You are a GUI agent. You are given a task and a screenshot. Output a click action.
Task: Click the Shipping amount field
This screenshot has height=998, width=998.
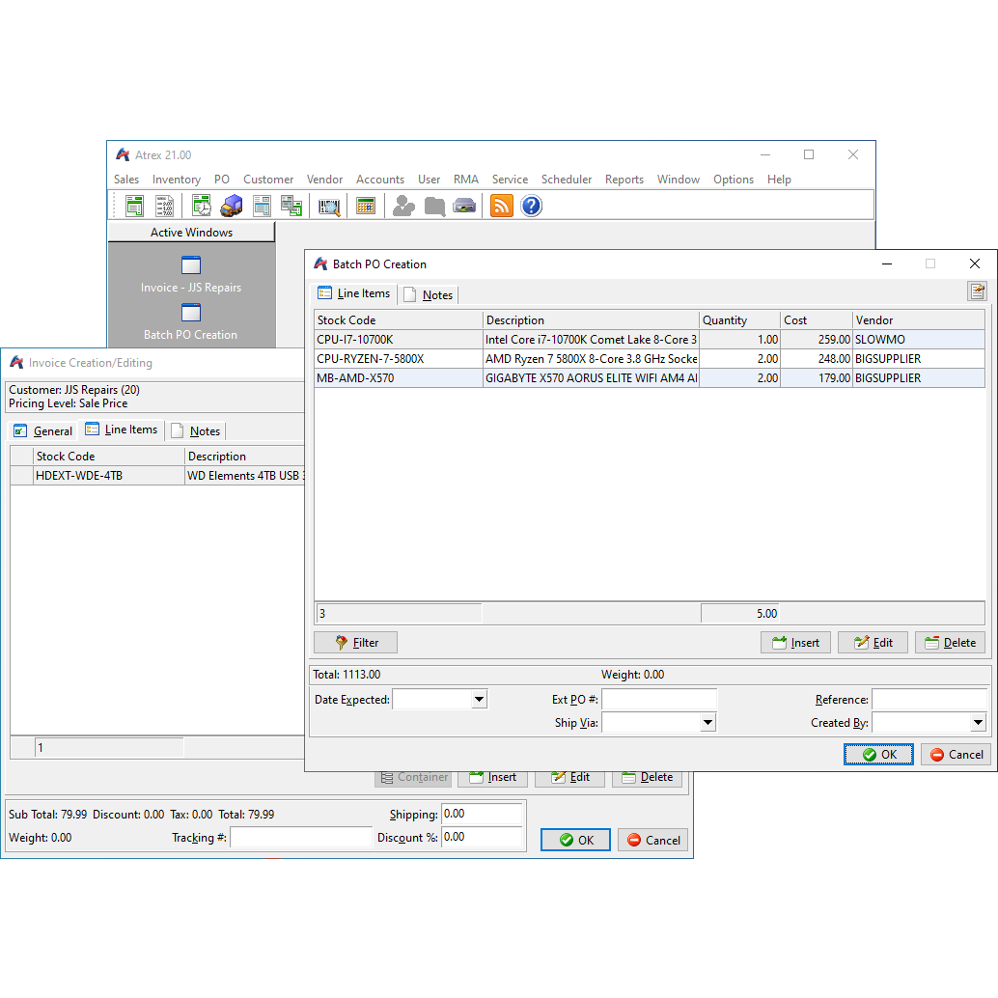[482, 814]
